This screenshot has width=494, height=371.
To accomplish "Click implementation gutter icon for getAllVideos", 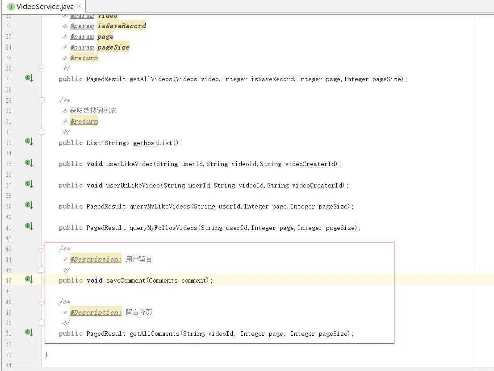I will 29,78.
